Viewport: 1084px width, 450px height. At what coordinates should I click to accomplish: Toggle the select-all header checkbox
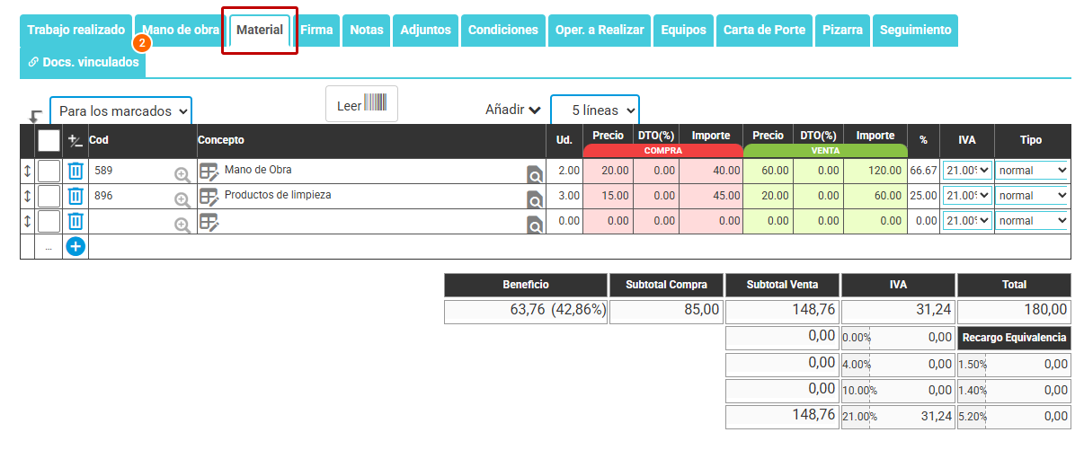point(49,140)
